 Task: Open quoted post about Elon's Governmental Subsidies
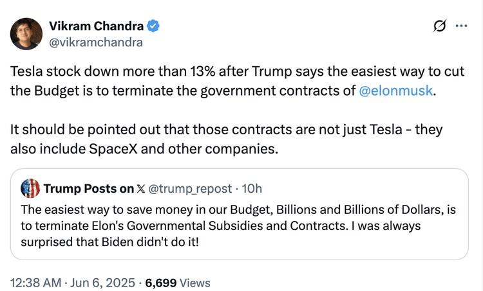coord(238,225)
